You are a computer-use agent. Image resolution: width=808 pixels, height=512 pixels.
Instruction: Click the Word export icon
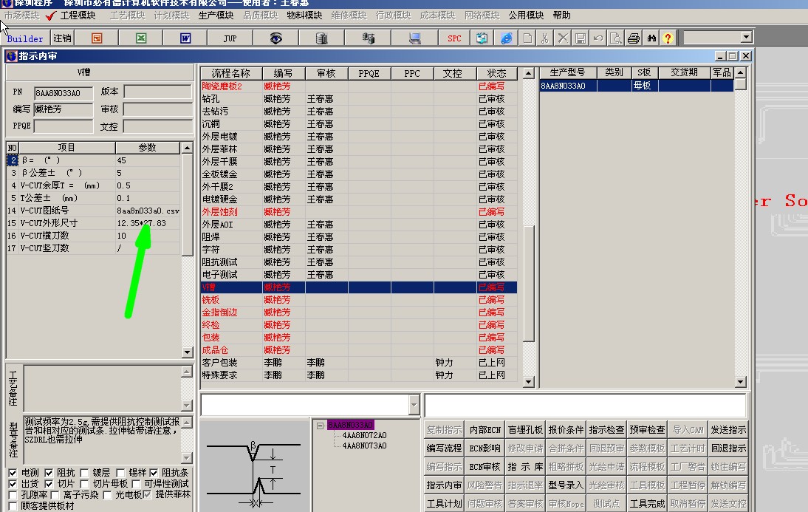coord(185,38)
